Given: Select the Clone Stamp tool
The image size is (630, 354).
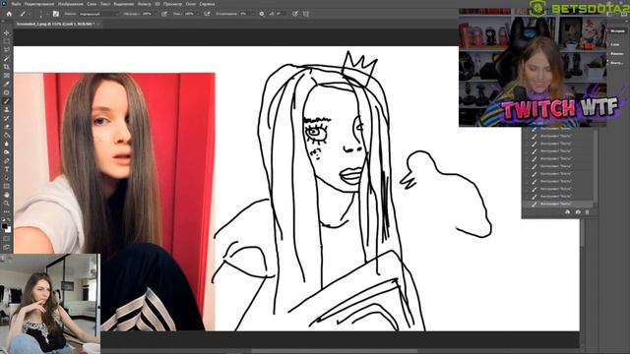Looking at the screenshot, I should [7, 109].
